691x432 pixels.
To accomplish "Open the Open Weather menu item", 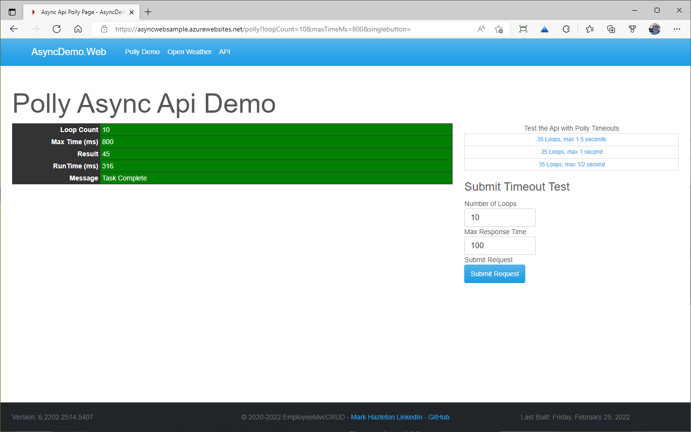I will [189, 52].
